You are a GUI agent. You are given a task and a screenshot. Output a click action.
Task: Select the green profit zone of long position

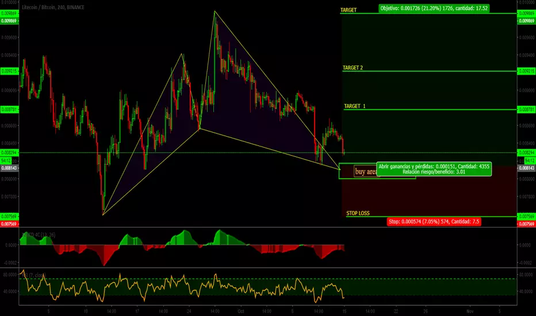(x=429, y=90)
